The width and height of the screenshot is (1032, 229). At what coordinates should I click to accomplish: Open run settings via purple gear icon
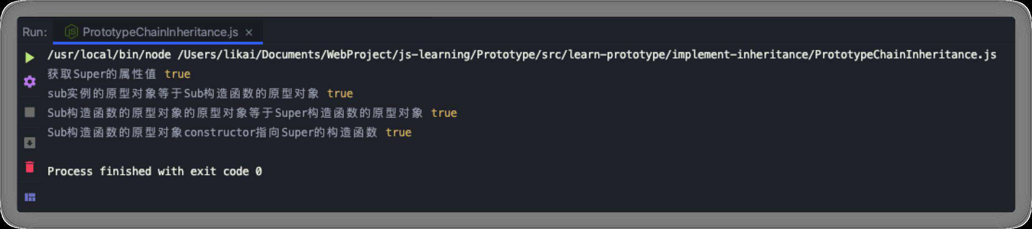coord(30,82)
